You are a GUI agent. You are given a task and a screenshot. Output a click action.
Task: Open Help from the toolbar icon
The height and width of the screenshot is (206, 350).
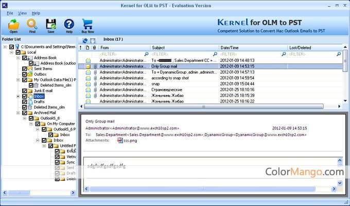(68, 24)
